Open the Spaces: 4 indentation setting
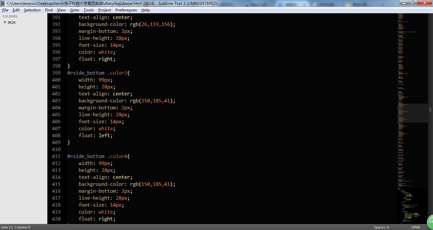Screen dimensions: 433x230 coord(381,227)
